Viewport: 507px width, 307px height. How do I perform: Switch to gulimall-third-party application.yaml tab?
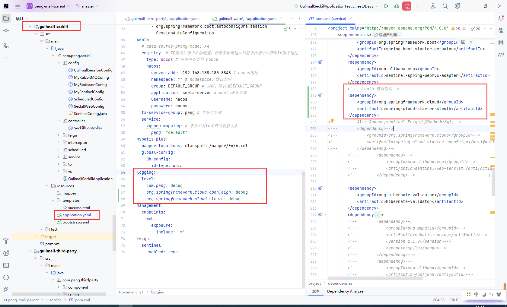click(162, 18)
